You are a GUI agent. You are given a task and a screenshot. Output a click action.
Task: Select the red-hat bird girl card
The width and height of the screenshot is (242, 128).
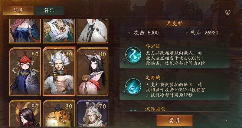[x=25, y=71]
